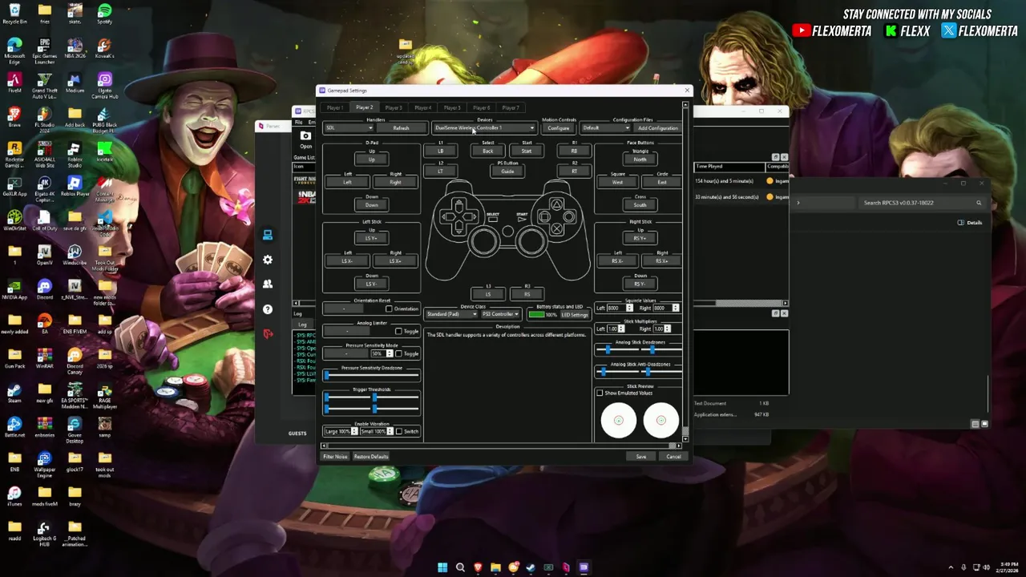
Task: Open FL Studio 2024 shortcut
Action: coord(45,119)
